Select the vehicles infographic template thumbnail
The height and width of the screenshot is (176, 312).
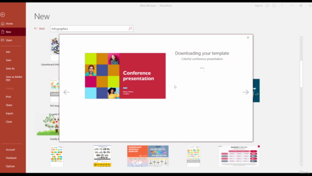[102, 156]
